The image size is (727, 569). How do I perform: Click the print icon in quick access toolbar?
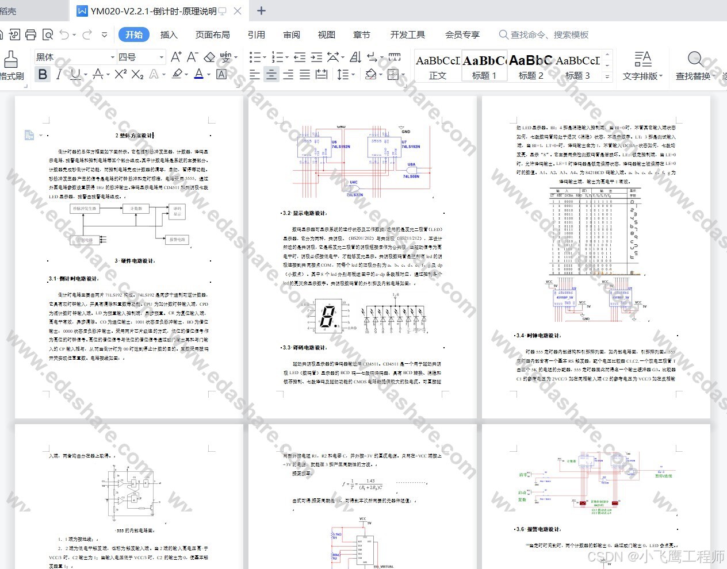30,34
